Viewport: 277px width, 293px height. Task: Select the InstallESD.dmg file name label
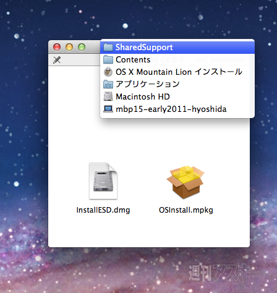coord(103,210)
